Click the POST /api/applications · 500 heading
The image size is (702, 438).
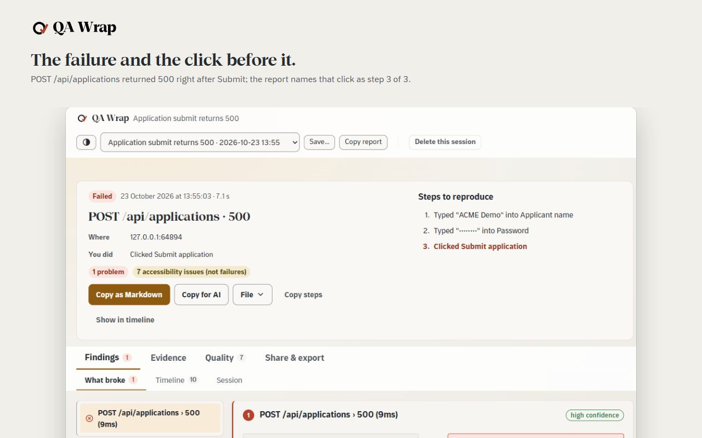[x=169, y=216]
